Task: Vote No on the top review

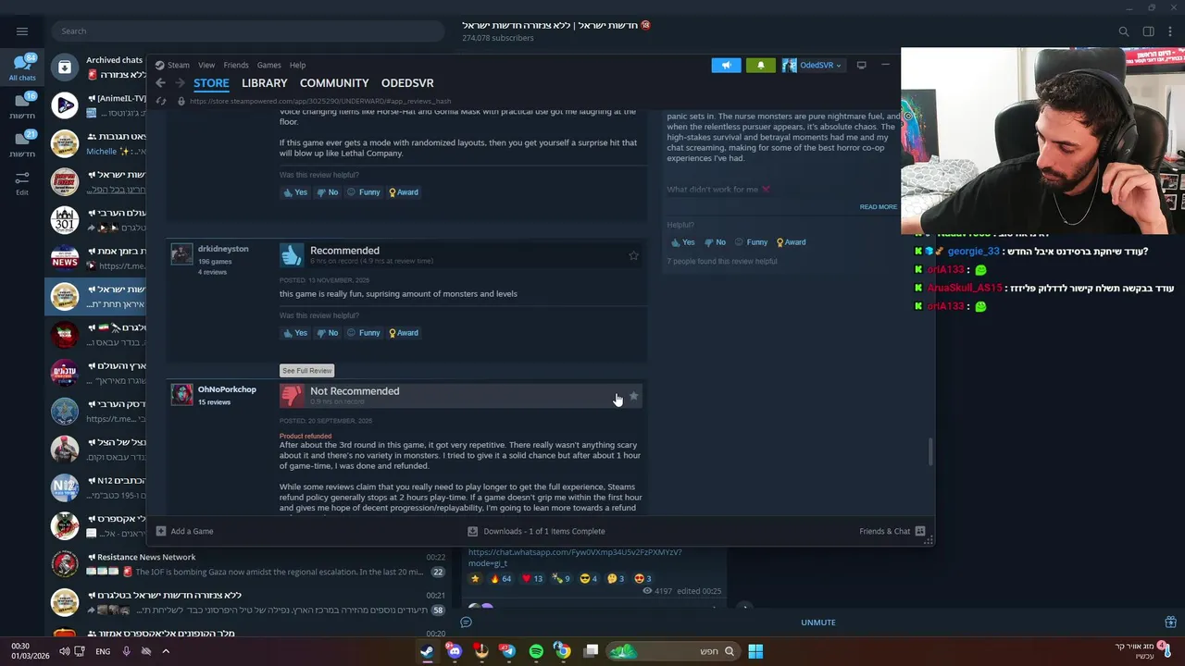Action: pyautogui.click(x=328, y=192)
